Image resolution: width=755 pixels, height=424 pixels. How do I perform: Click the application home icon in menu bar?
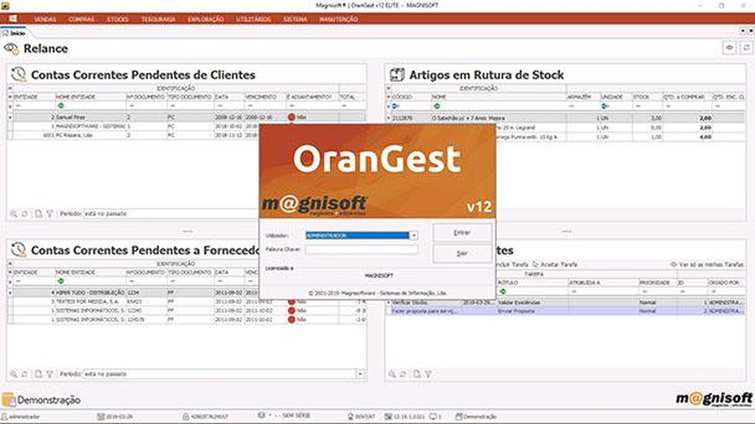tap(13, 19)
